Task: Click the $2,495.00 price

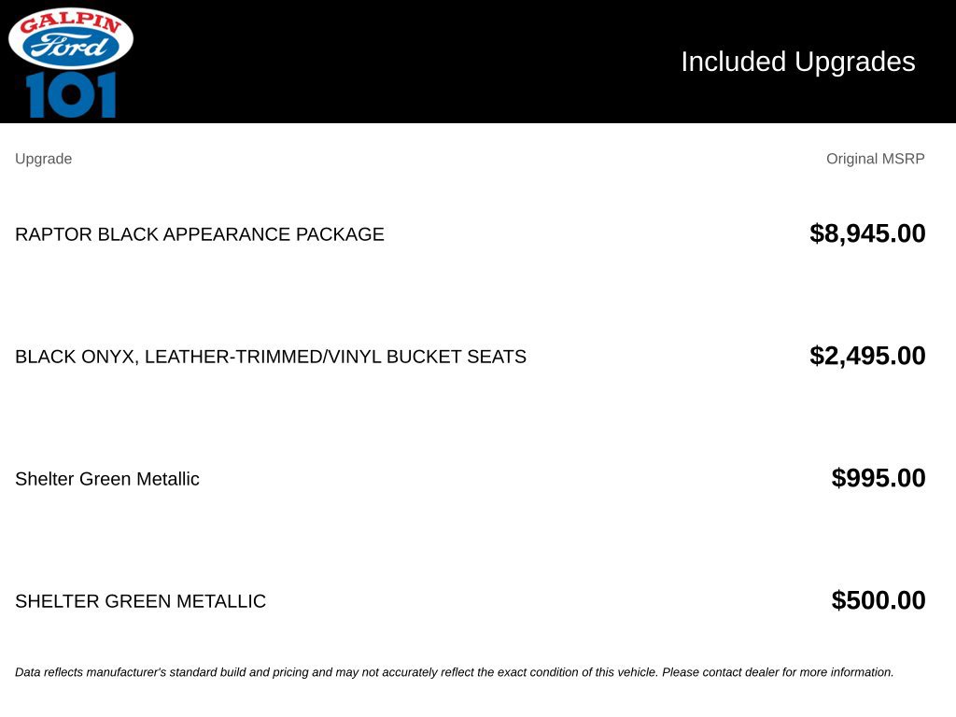Action: 867,356
